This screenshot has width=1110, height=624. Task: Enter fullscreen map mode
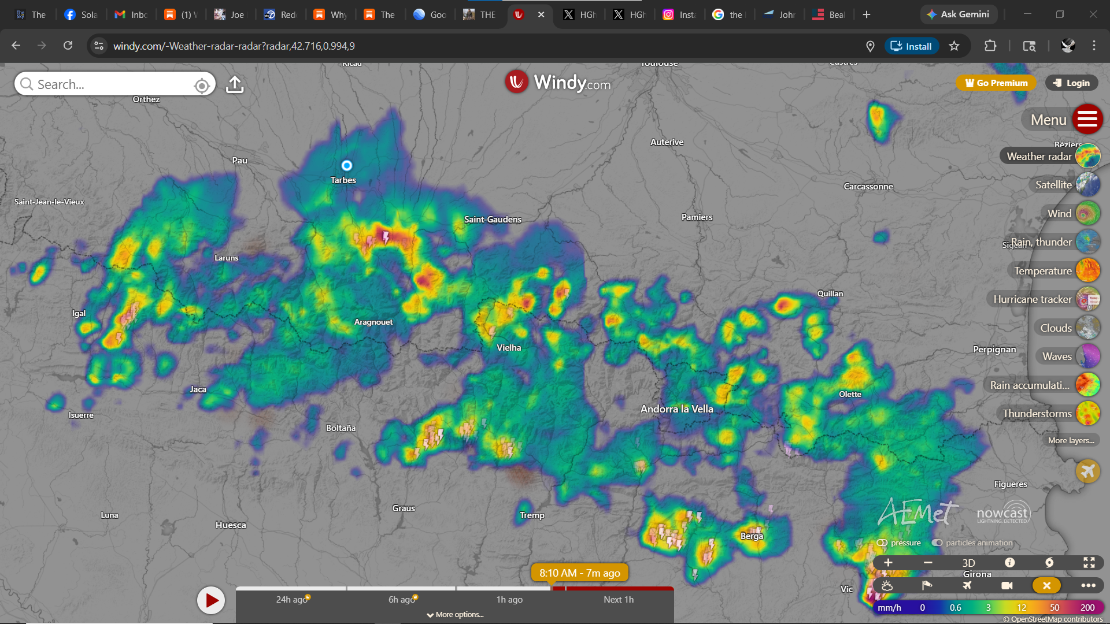click(1089, 563)
